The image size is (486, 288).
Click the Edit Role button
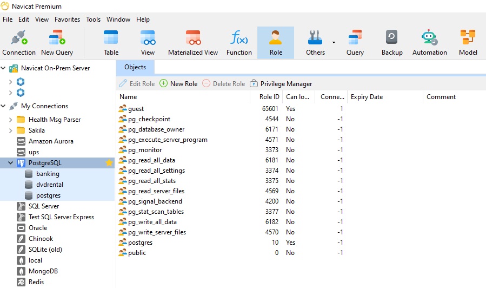click(137, 83)
